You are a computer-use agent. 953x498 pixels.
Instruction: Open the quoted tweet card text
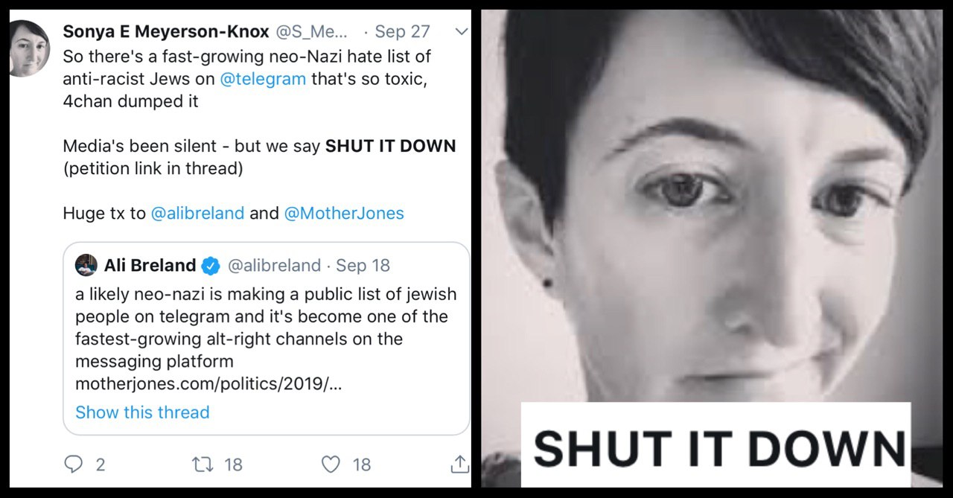(x=266, y=339)
